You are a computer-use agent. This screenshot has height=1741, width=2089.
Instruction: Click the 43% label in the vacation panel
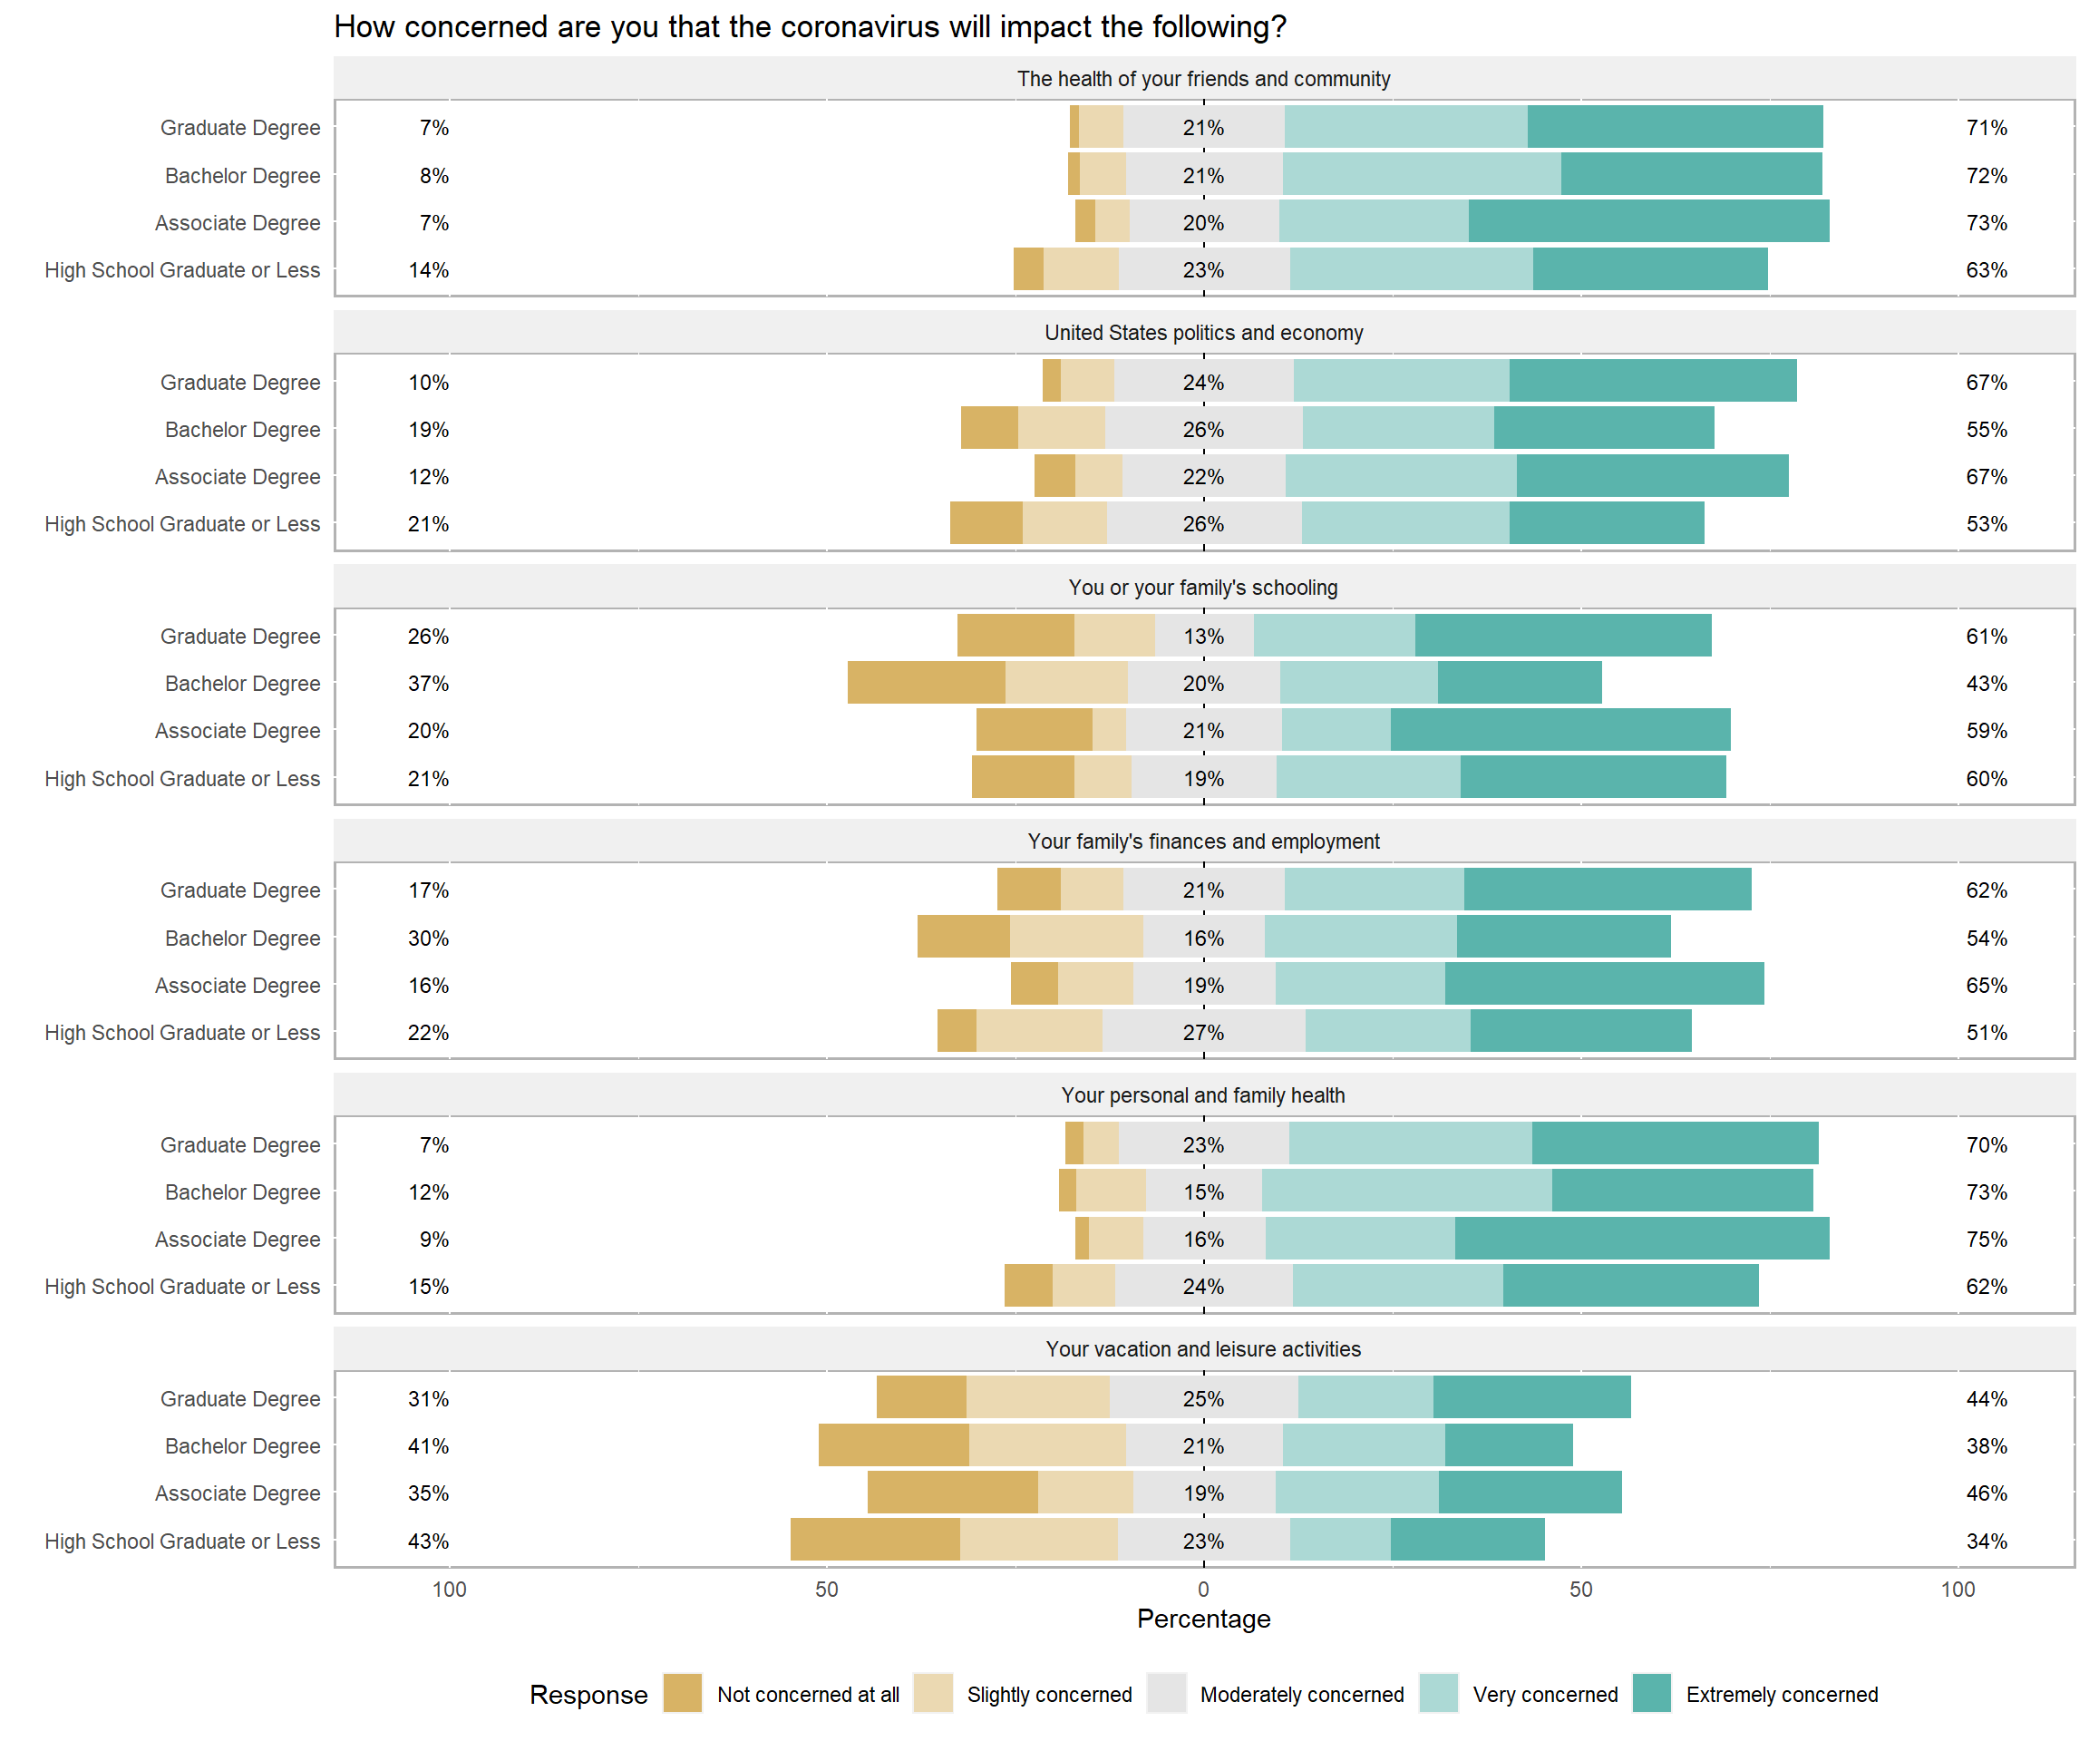click(428, 1541)
